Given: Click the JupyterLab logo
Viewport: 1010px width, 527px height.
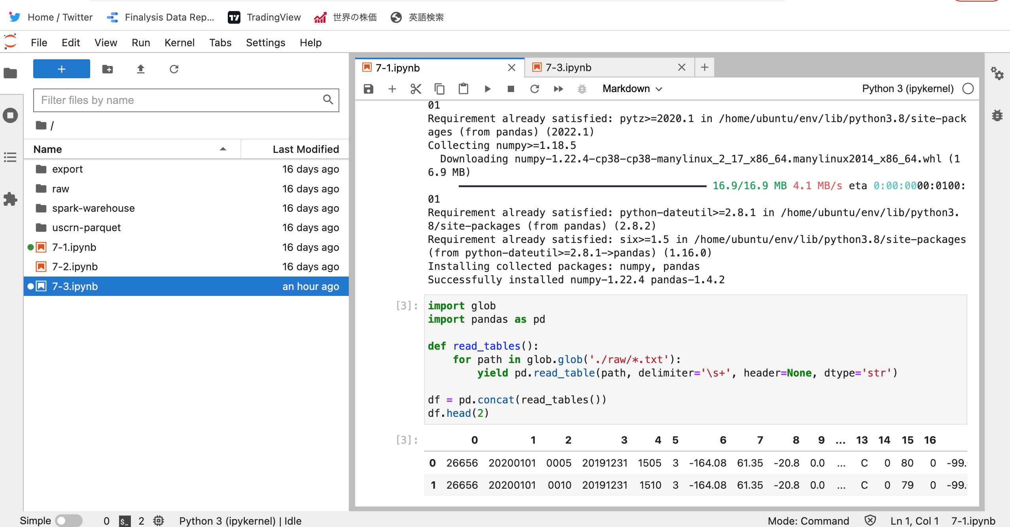Looking at the screenshot, I should click(x=10, y=41).
